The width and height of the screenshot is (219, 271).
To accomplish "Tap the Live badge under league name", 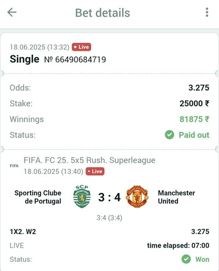I will (x=95, y=171).
